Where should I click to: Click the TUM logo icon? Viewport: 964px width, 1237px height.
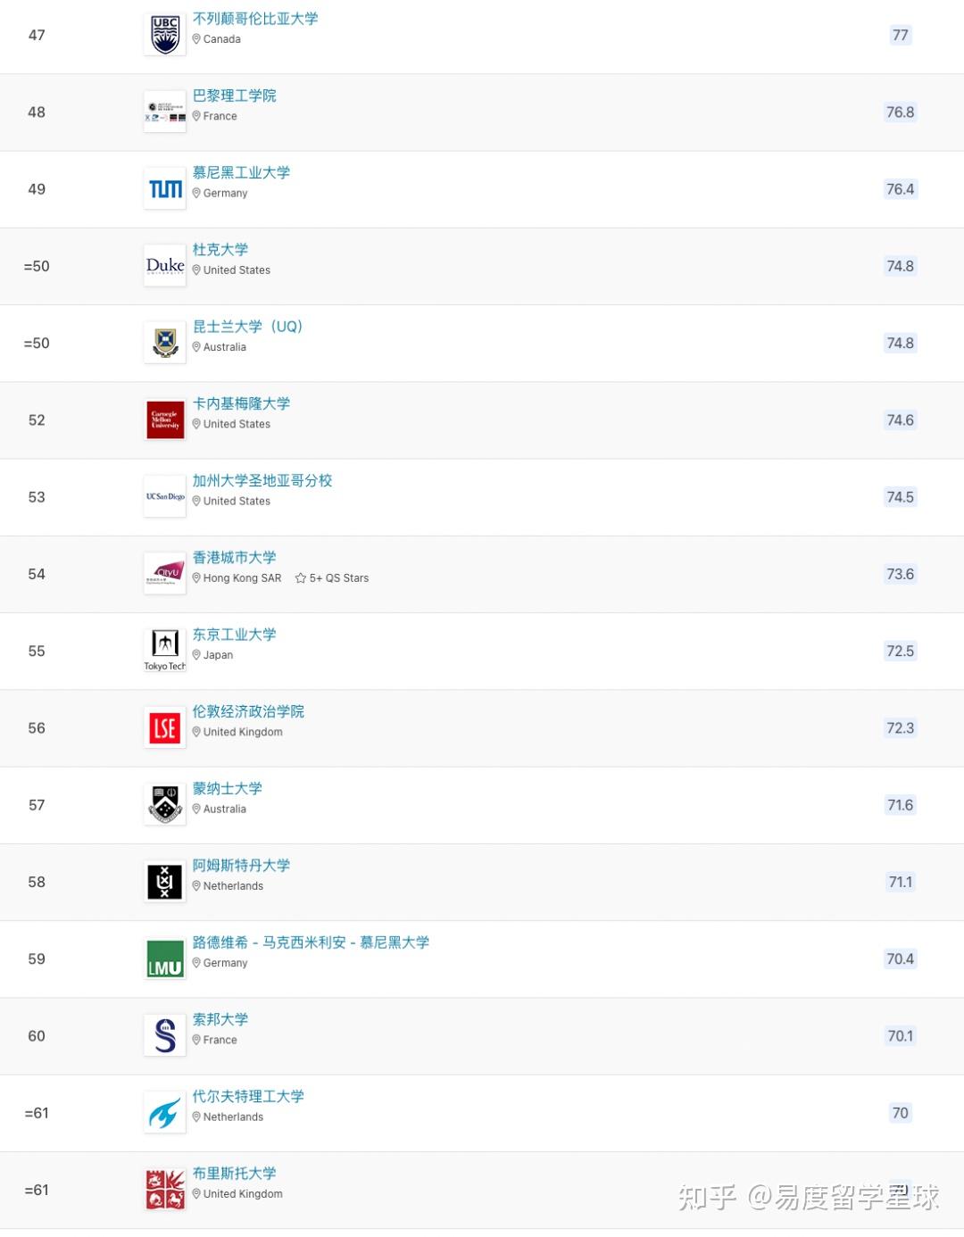click(165, 189)
